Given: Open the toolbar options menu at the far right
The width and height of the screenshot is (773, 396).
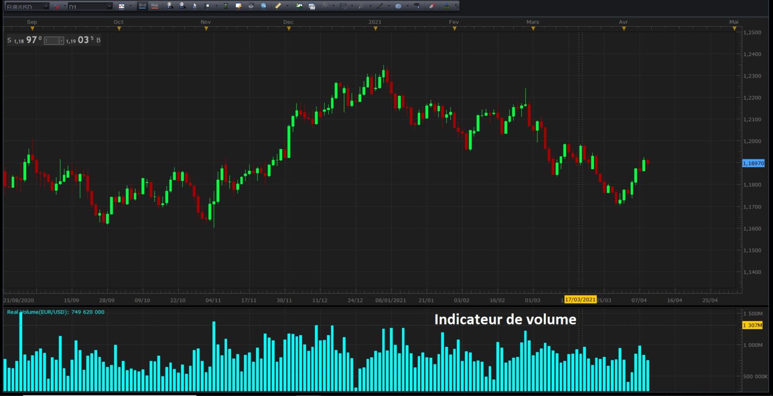Looking at the screenshot, I should click(456, 6).
